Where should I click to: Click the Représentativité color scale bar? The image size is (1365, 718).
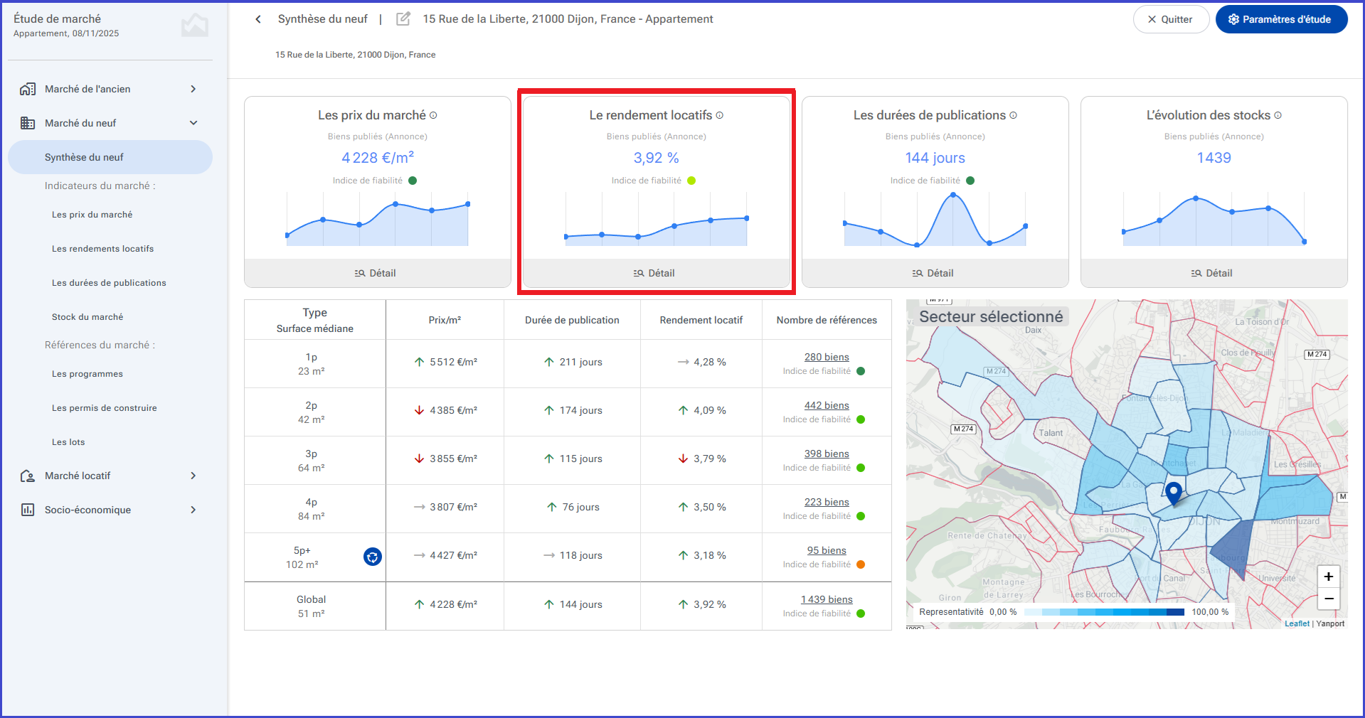click(x=1104, y=612)
